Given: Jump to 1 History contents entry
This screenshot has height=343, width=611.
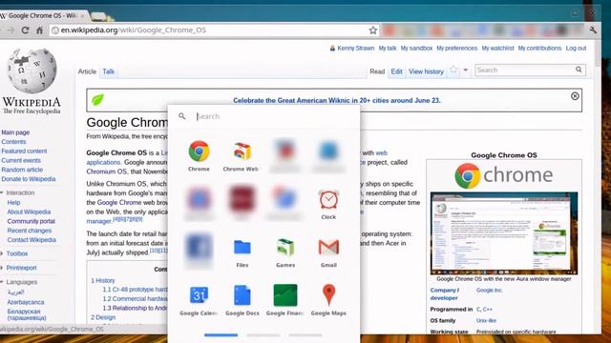Looking at the screenshot, I should tap(103, 280).
